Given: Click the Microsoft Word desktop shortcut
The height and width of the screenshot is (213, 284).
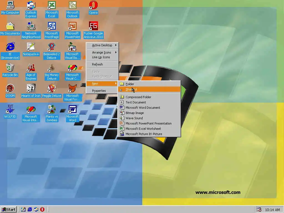Looking at the screenshot, I should point(72,113).
